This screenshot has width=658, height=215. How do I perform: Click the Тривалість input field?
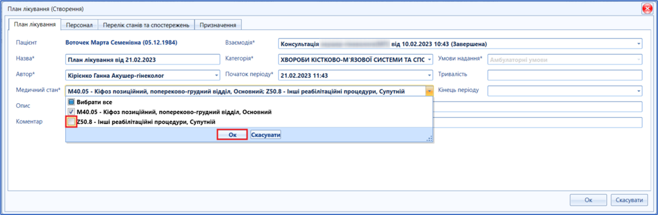pos(565,75)
